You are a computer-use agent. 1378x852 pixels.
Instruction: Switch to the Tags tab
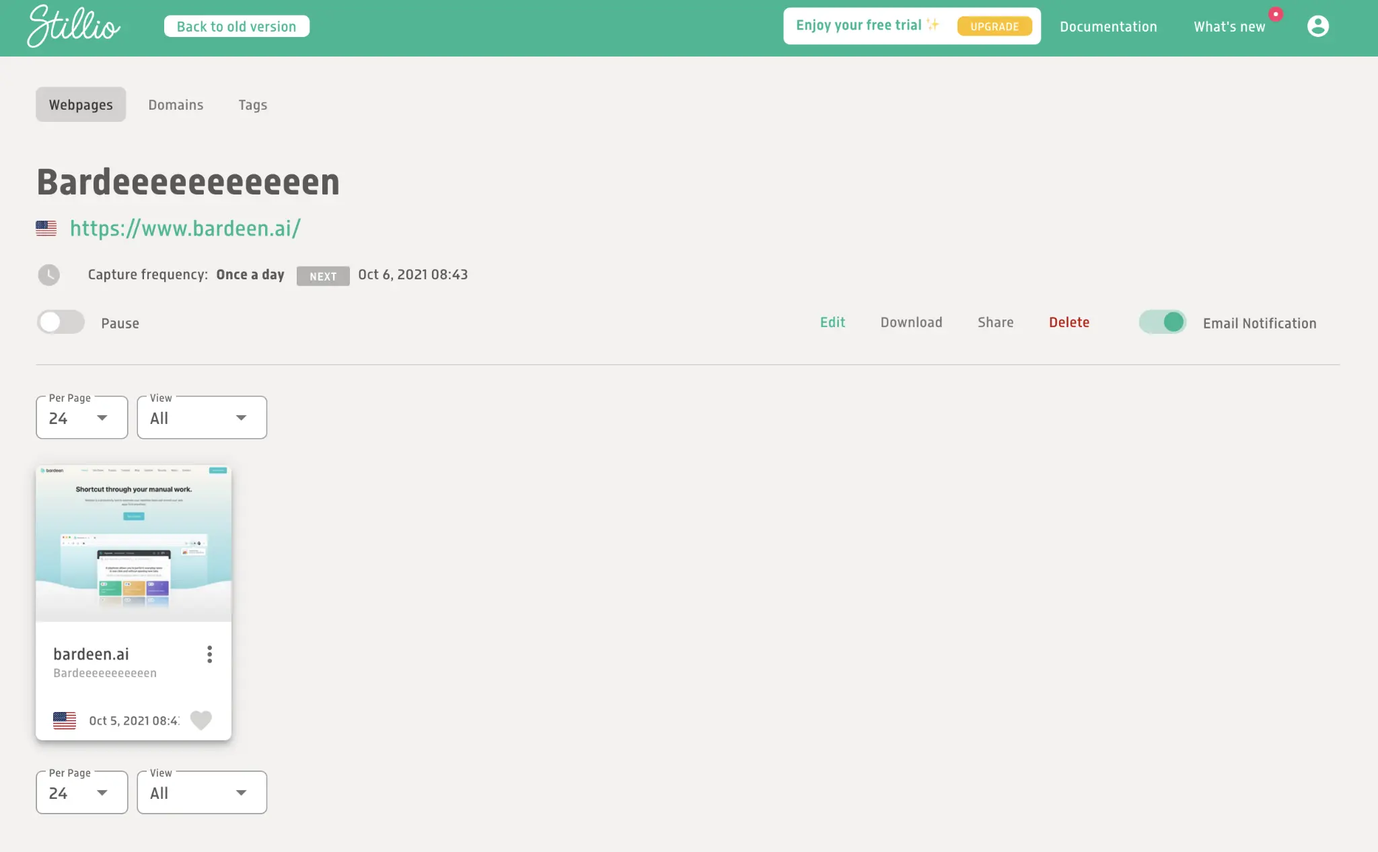(x=252, y=105)
